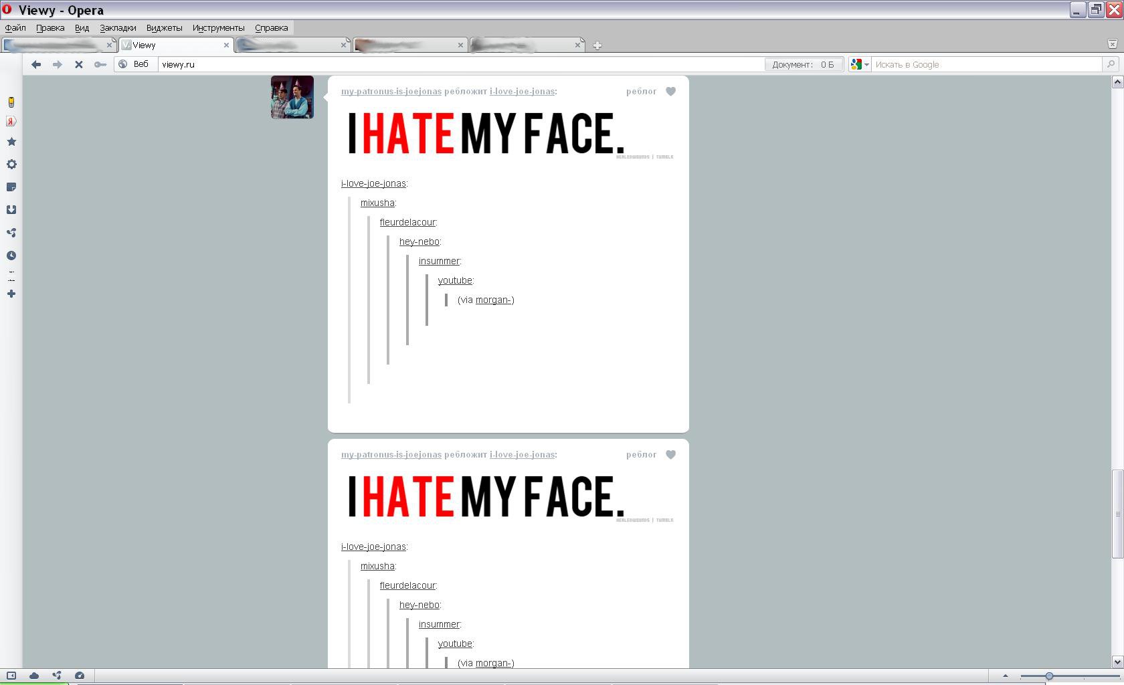
Task: Click the vertical scrollbar thumb
Action: pyautogui.click(x=1117, y=514)
